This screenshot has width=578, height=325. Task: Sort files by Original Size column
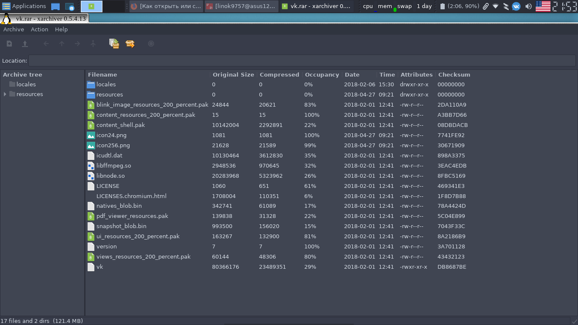pyautogui.click(x=233, y=74)
